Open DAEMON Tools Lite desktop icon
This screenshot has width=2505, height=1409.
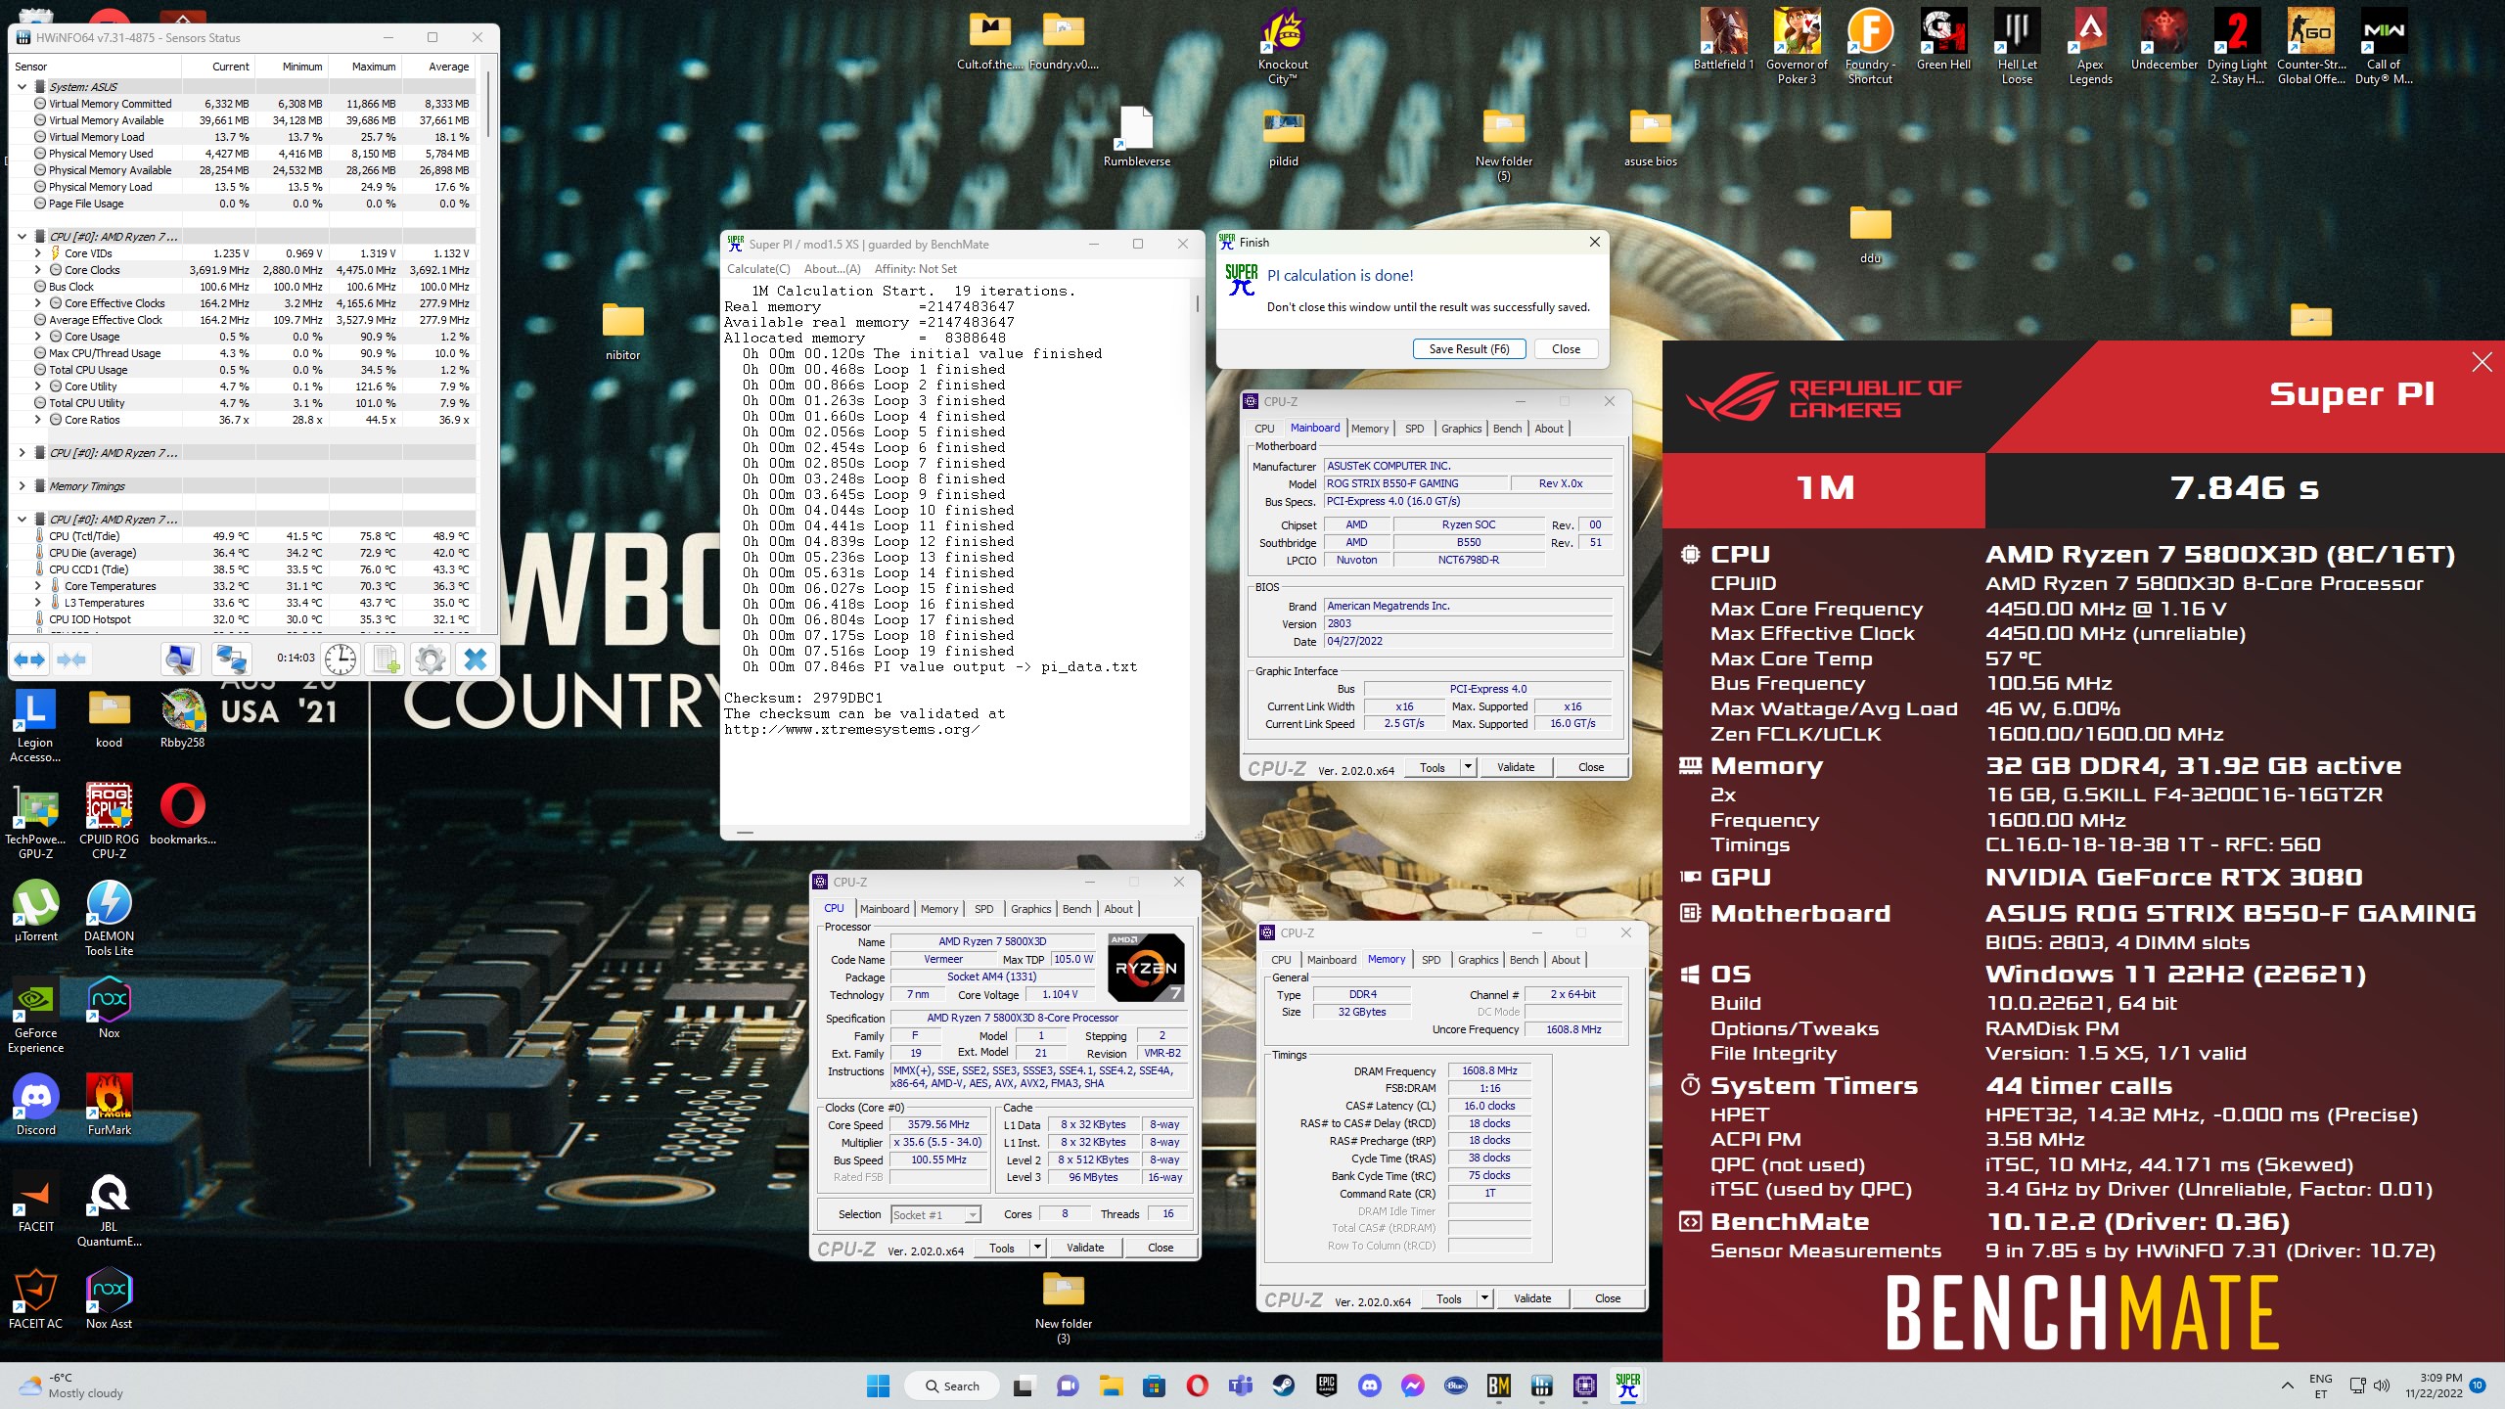(x=109, y=918)
